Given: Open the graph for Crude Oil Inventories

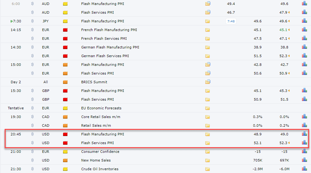Looking at the screenshot, I should [x=304, y=169].
